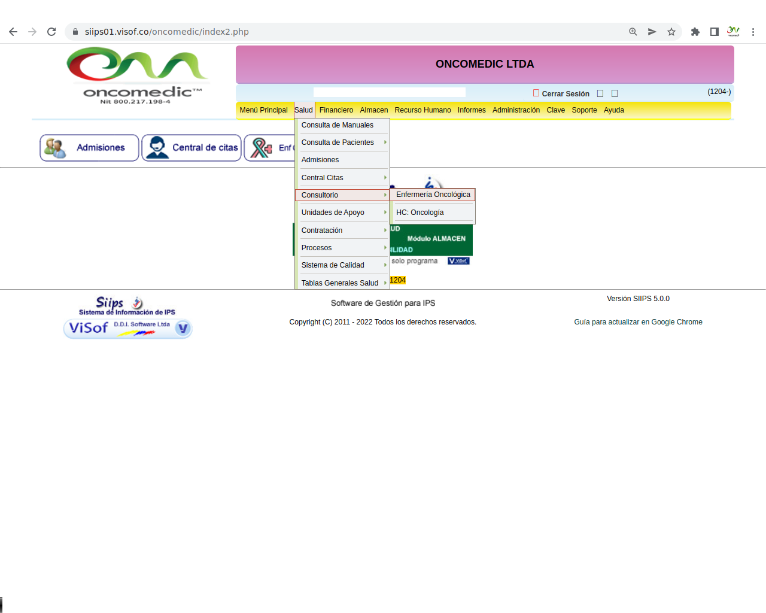This screenshot has height=613, width=766.
Task: Select Enfermería Oncológica from Consultorio submenu
Action: 433,195
